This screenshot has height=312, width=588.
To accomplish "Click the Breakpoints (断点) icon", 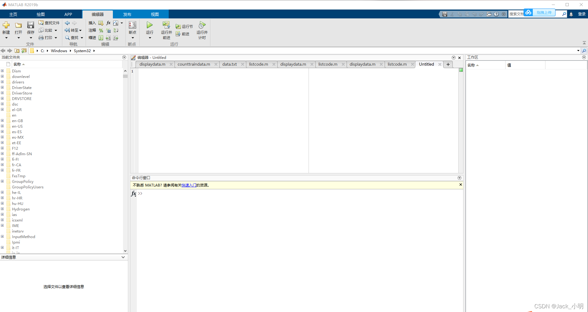I will click(133, 25).
